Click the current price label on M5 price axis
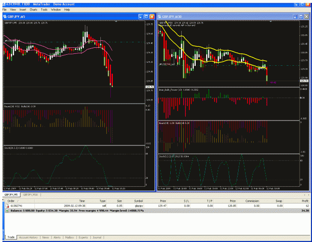Viewport: 312px width, 242px height. click(149, 87)
